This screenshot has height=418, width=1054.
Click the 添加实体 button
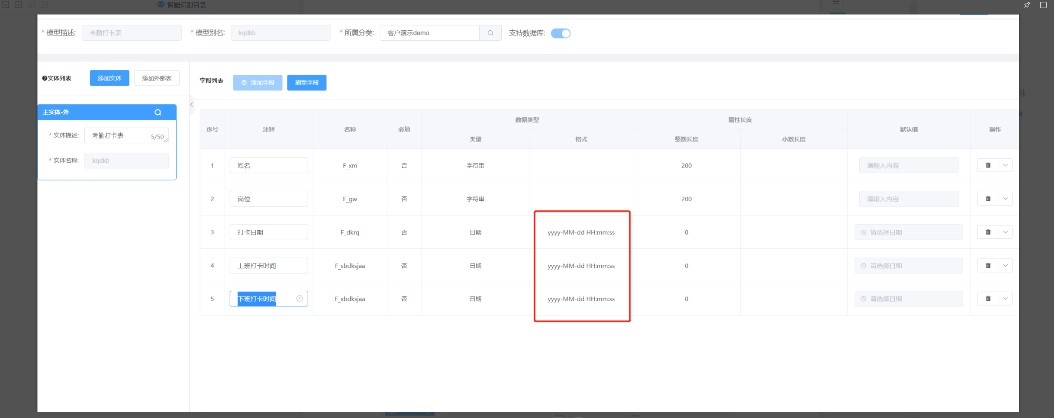[x=110, y=78]
